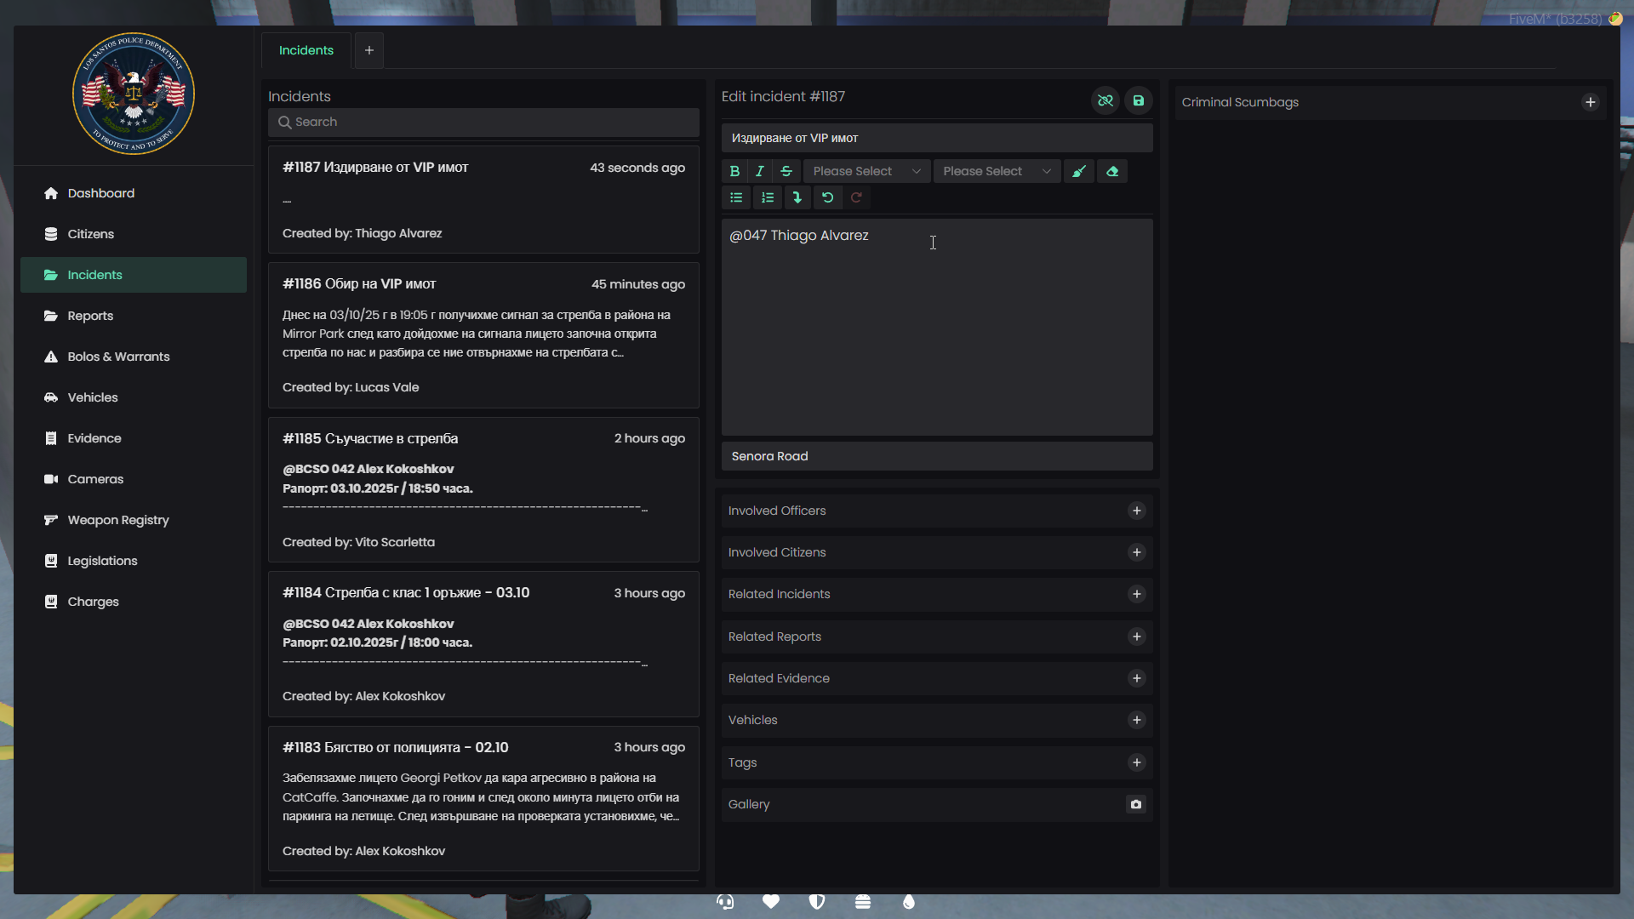
Task: Add a vehicle to the incident
Action: [1136, 720]
